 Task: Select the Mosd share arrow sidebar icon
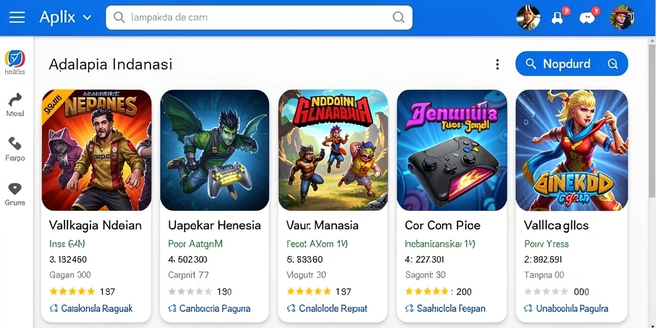tap(15, 100)
